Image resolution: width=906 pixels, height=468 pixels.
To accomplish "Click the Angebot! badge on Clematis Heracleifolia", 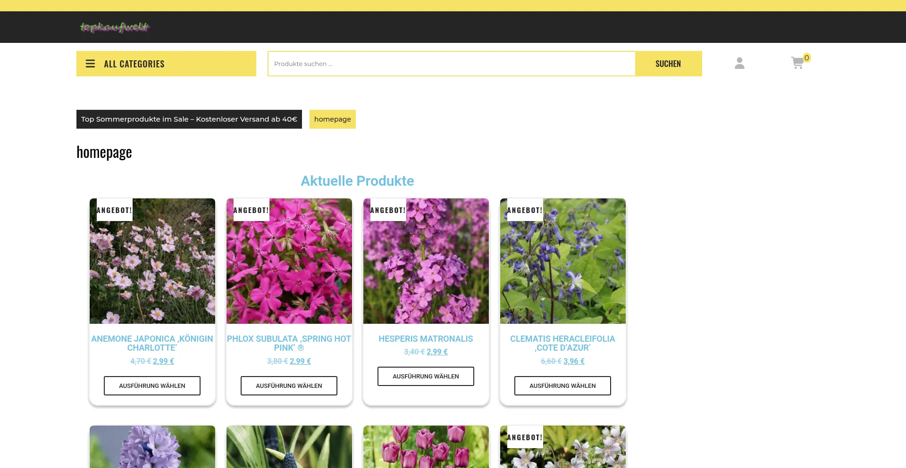I will pos(525,210).
